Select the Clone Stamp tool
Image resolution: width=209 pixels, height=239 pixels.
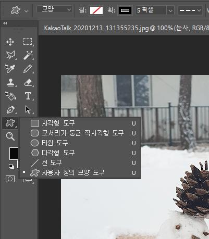coord(10,82)
